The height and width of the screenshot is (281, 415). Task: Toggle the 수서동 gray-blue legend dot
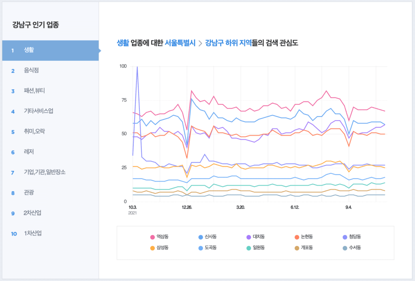coord(345,248)
